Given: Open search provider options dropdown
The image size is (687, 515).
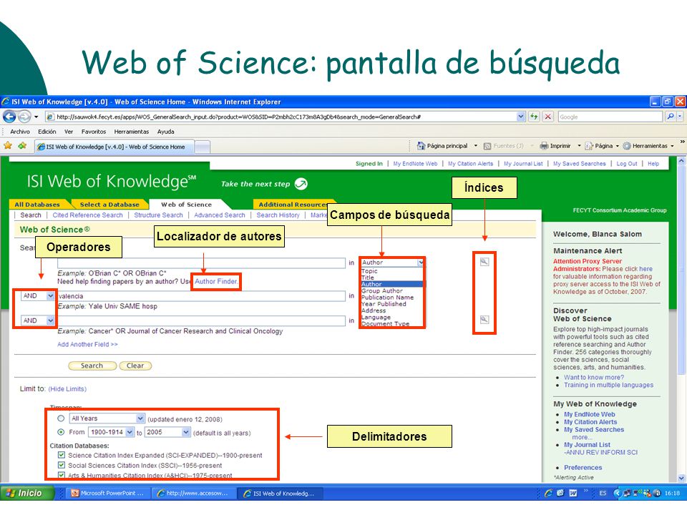Looking at the screenshot, I should 680,117.
